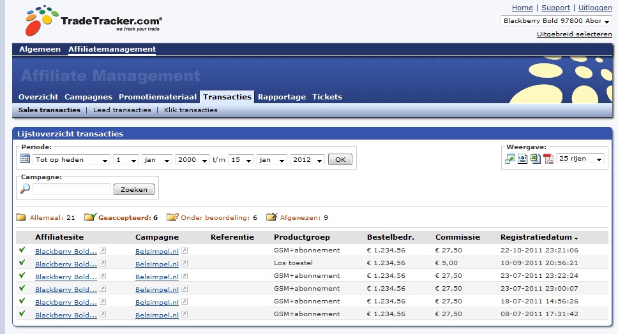The width and height of the screenshot is (618, 334).
Task: Open campaign external icon for 22-10-2011 row
Action: 185,250
